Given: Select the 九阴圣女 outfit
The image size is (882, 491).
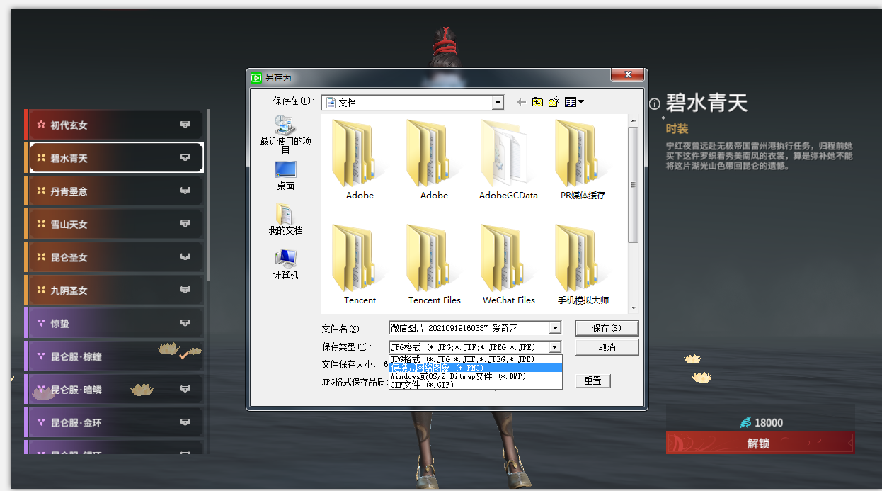Looking at the screenshot, I should click(x=114, y=290).
